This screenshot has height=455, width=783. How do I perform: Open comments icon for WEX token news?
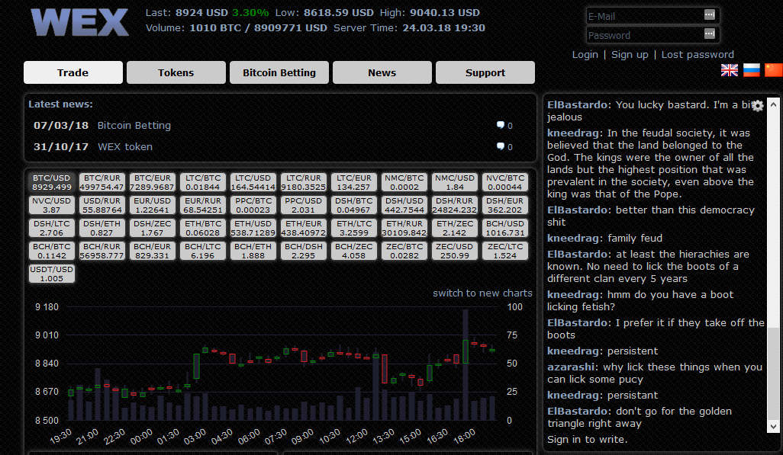tap(501, 146)
